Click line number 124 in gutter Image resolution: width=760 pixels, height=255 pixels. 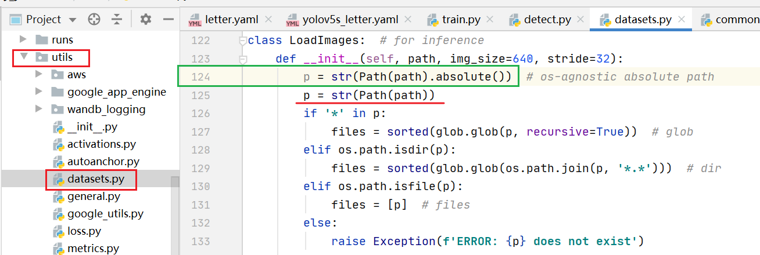coord(200,76)
